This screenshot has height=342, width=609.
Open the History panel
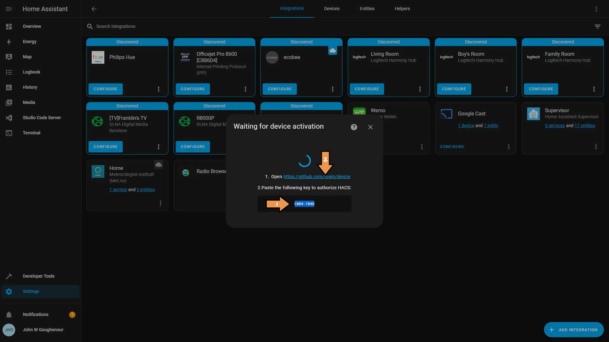click(41, 87)
